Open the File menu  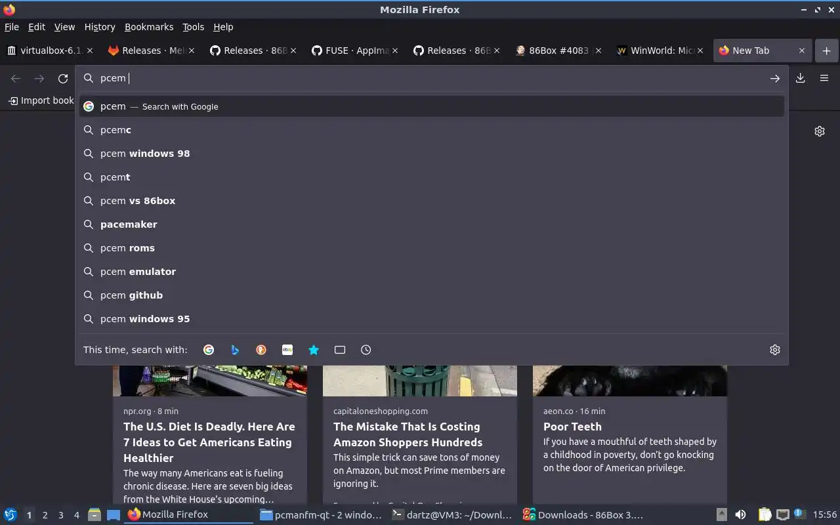pos(12,27)
